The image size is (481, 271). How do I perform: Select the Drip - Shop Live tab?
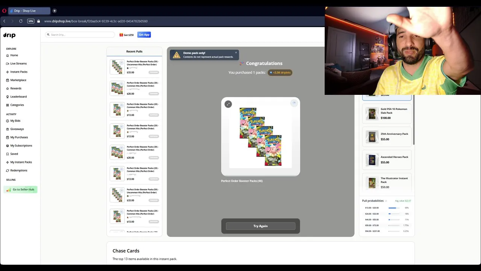point(29,11)
